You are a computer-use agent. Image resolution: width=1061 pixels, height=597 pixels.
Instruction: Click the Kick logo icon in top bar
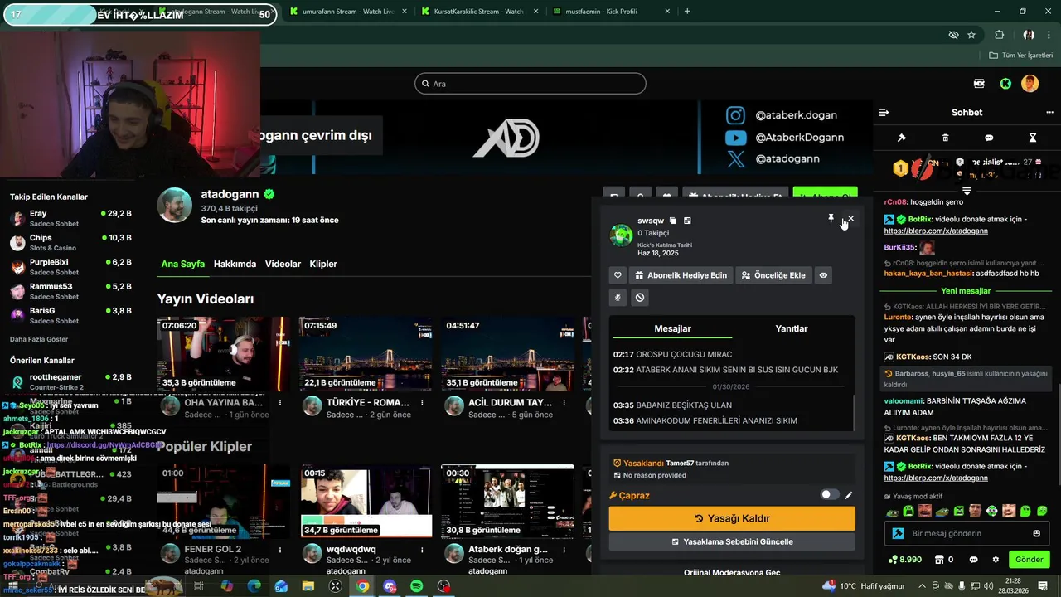click(1005, 84)
